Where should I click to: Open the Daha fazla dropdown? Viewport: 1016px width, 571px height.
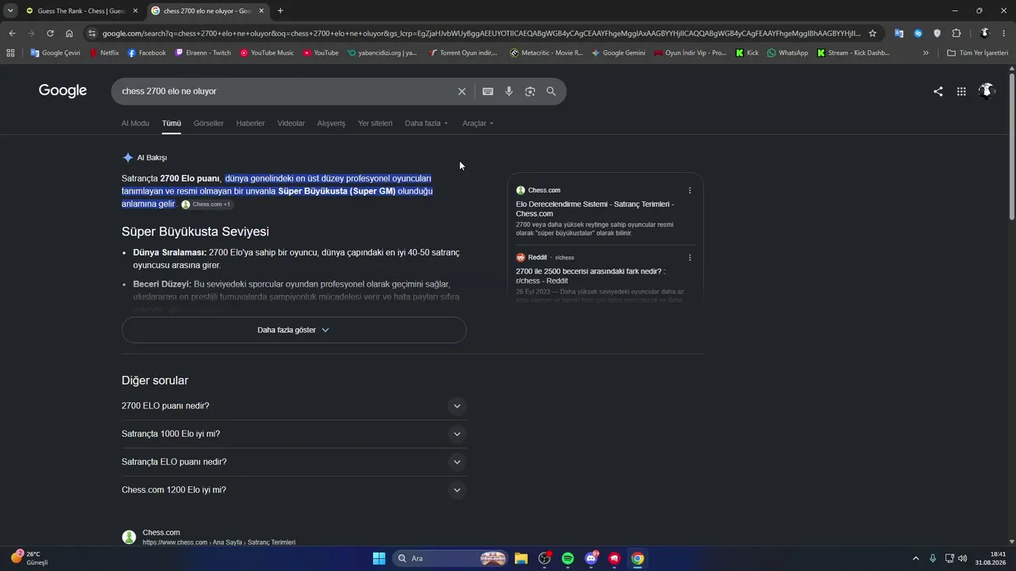[x=427, y=124]
